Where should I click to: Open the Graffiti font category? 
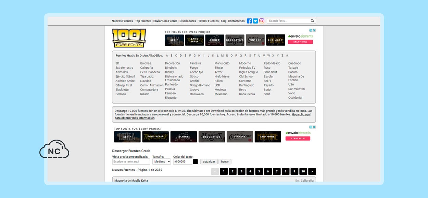click(194, 81)
